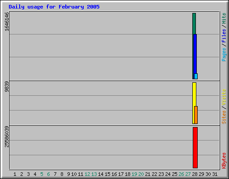Viewport: 229px width, 179px height.
Task: Click the title 'Daily usage for February 2005'
Action: [x=54, y=7]
